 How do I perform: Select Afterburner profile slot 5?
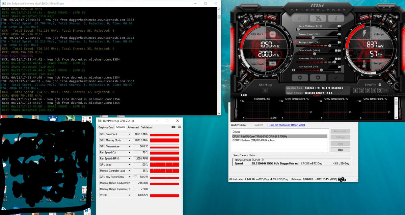point(380,90)
